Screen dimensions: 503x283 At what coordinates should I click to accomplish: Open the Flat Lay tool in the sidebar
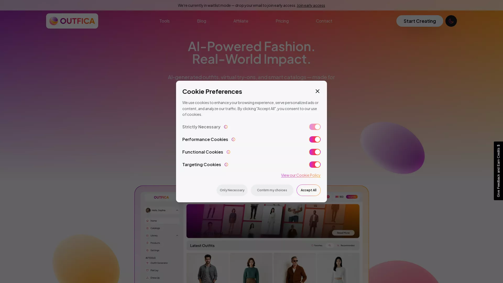(x=154, y=270)
